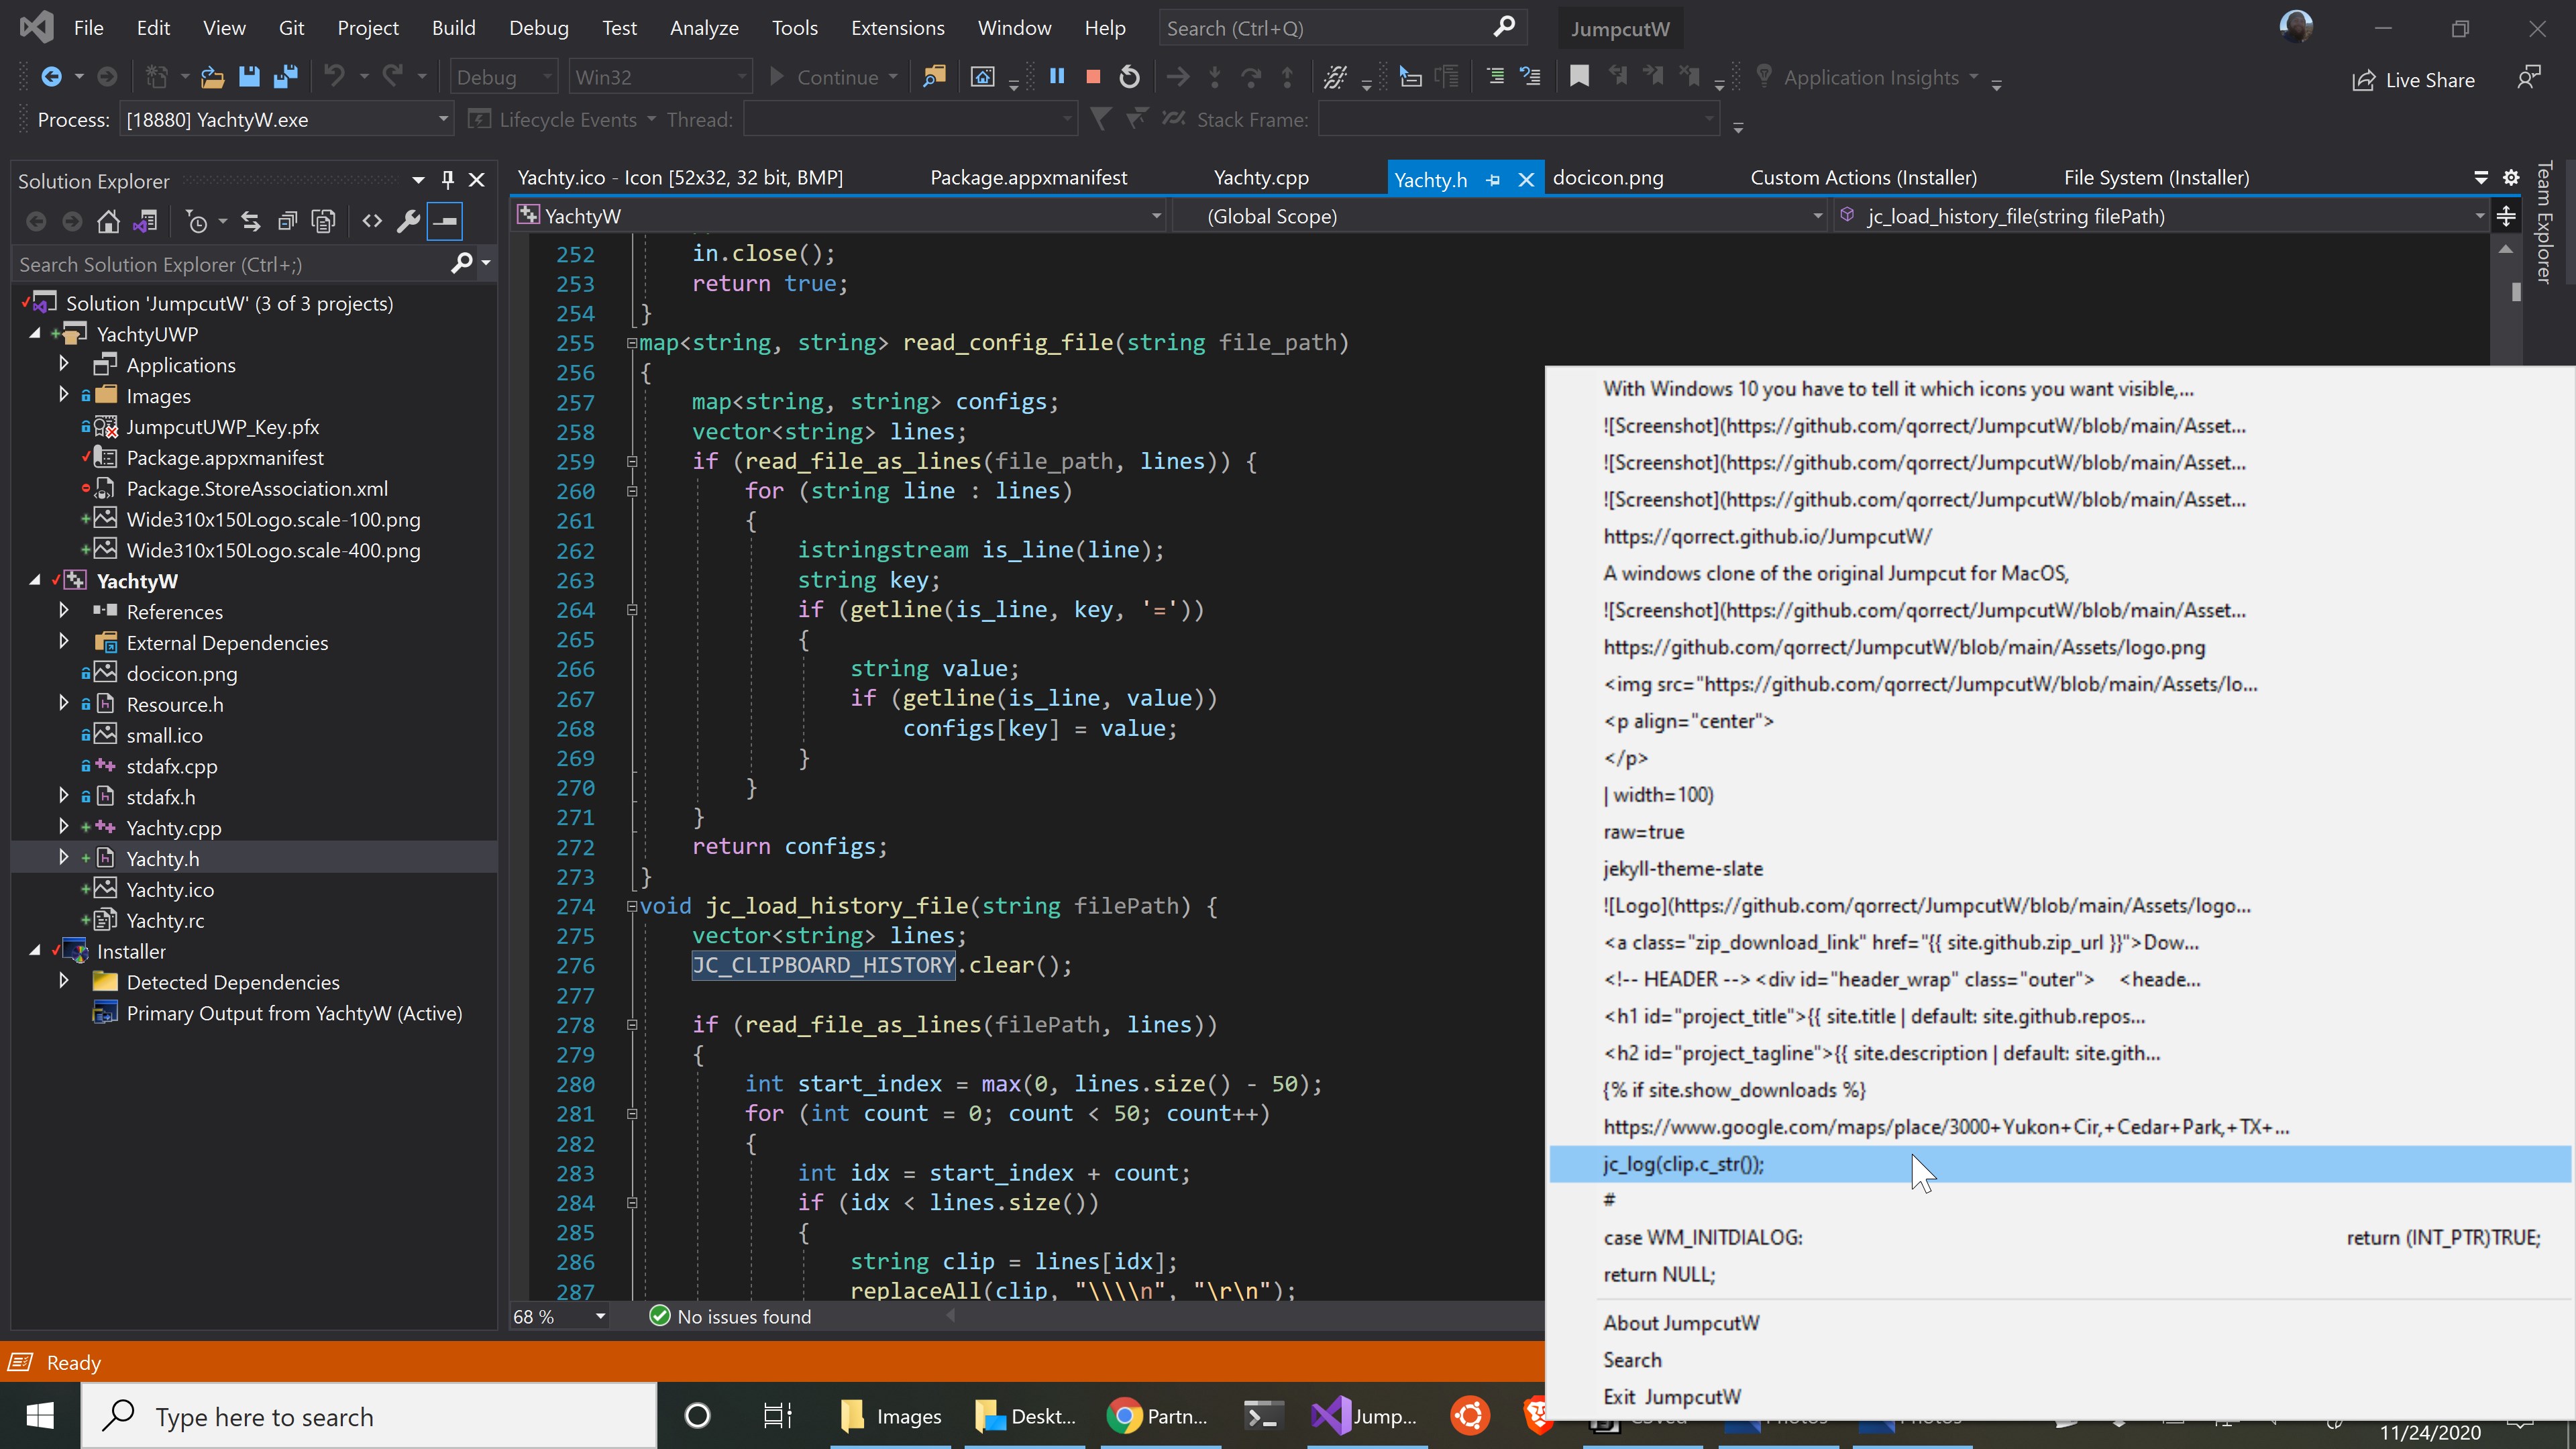Click the Collapse All icon in Solution Explorer
The image size is (2576, 1449).
point(287,221)
